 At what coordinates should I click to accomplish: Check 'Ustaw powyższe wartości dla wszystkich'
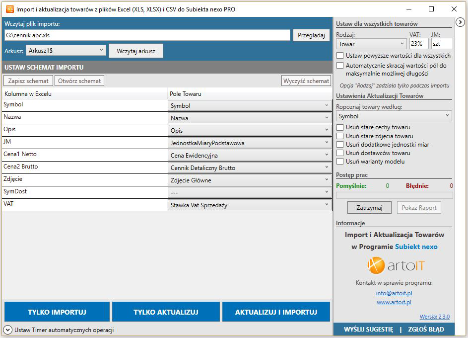[340, 56]
